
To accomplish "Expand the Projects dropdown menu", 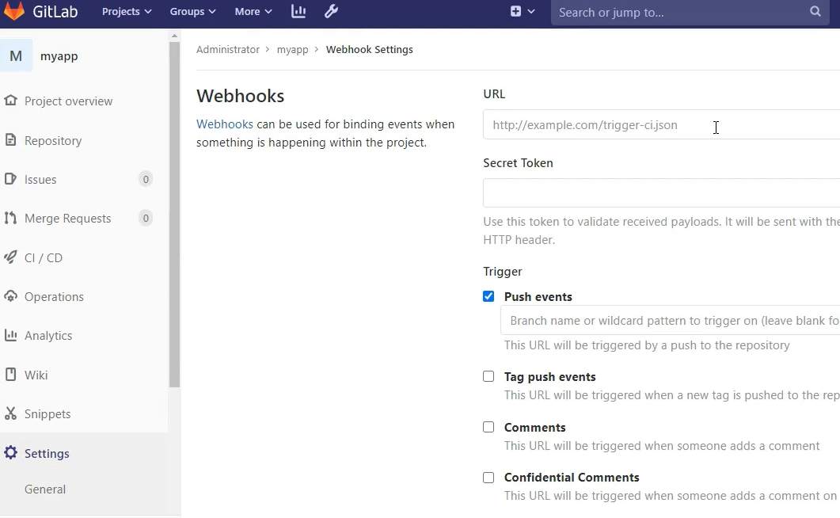I will 127,12.
